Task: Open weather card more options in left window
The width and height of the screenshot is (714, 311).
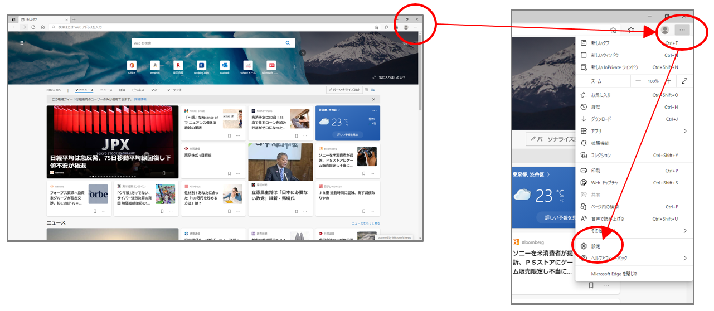Action: click(x=373, y=110)
